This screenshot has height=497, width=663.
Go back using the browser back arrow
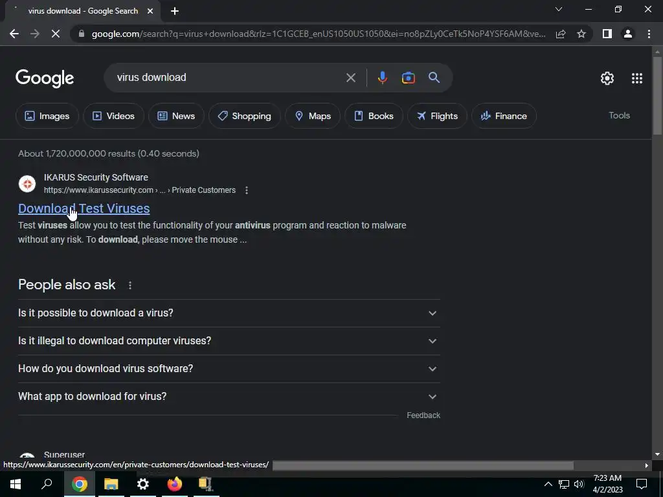tap(14, 34)
